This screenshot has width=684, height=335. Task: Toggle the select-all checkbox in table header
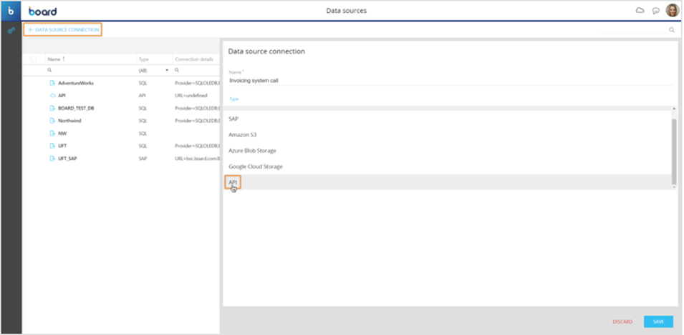click(x=34, y=59)
